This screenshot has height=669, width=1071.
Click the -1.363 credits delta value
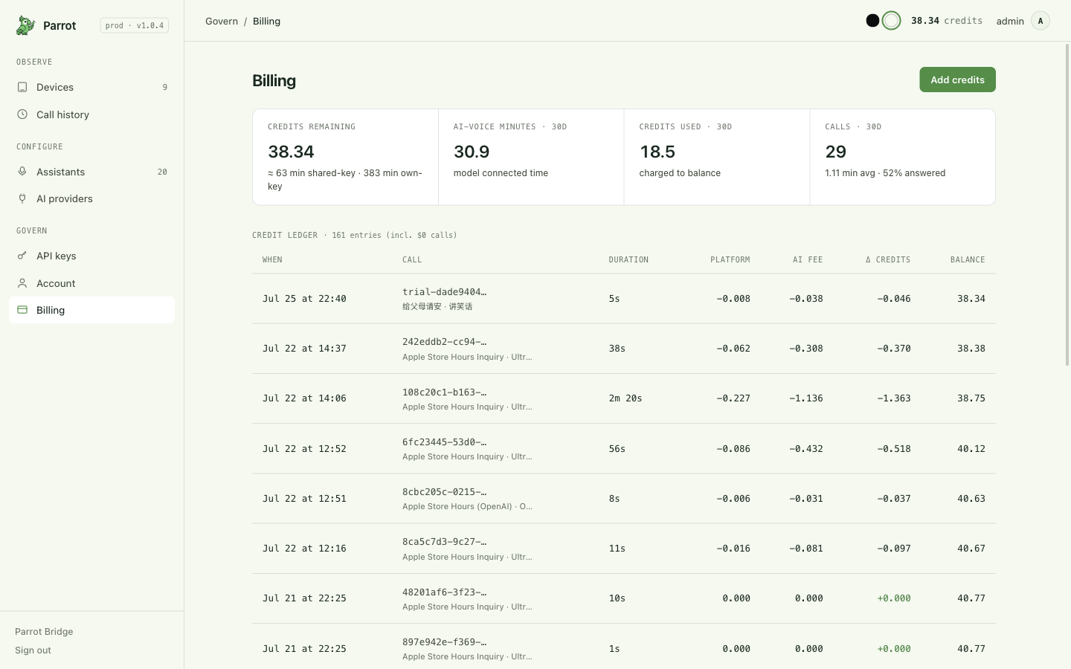pyautogui.click(x=894, y=398)
